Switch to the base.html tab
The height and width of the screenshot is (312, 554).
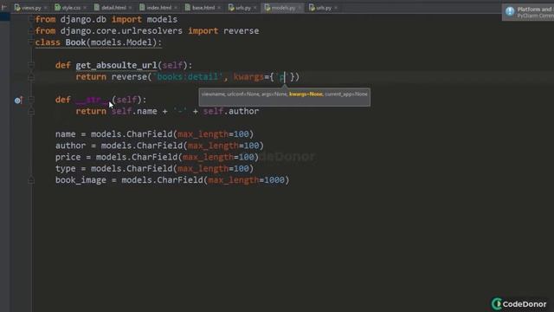203,8
